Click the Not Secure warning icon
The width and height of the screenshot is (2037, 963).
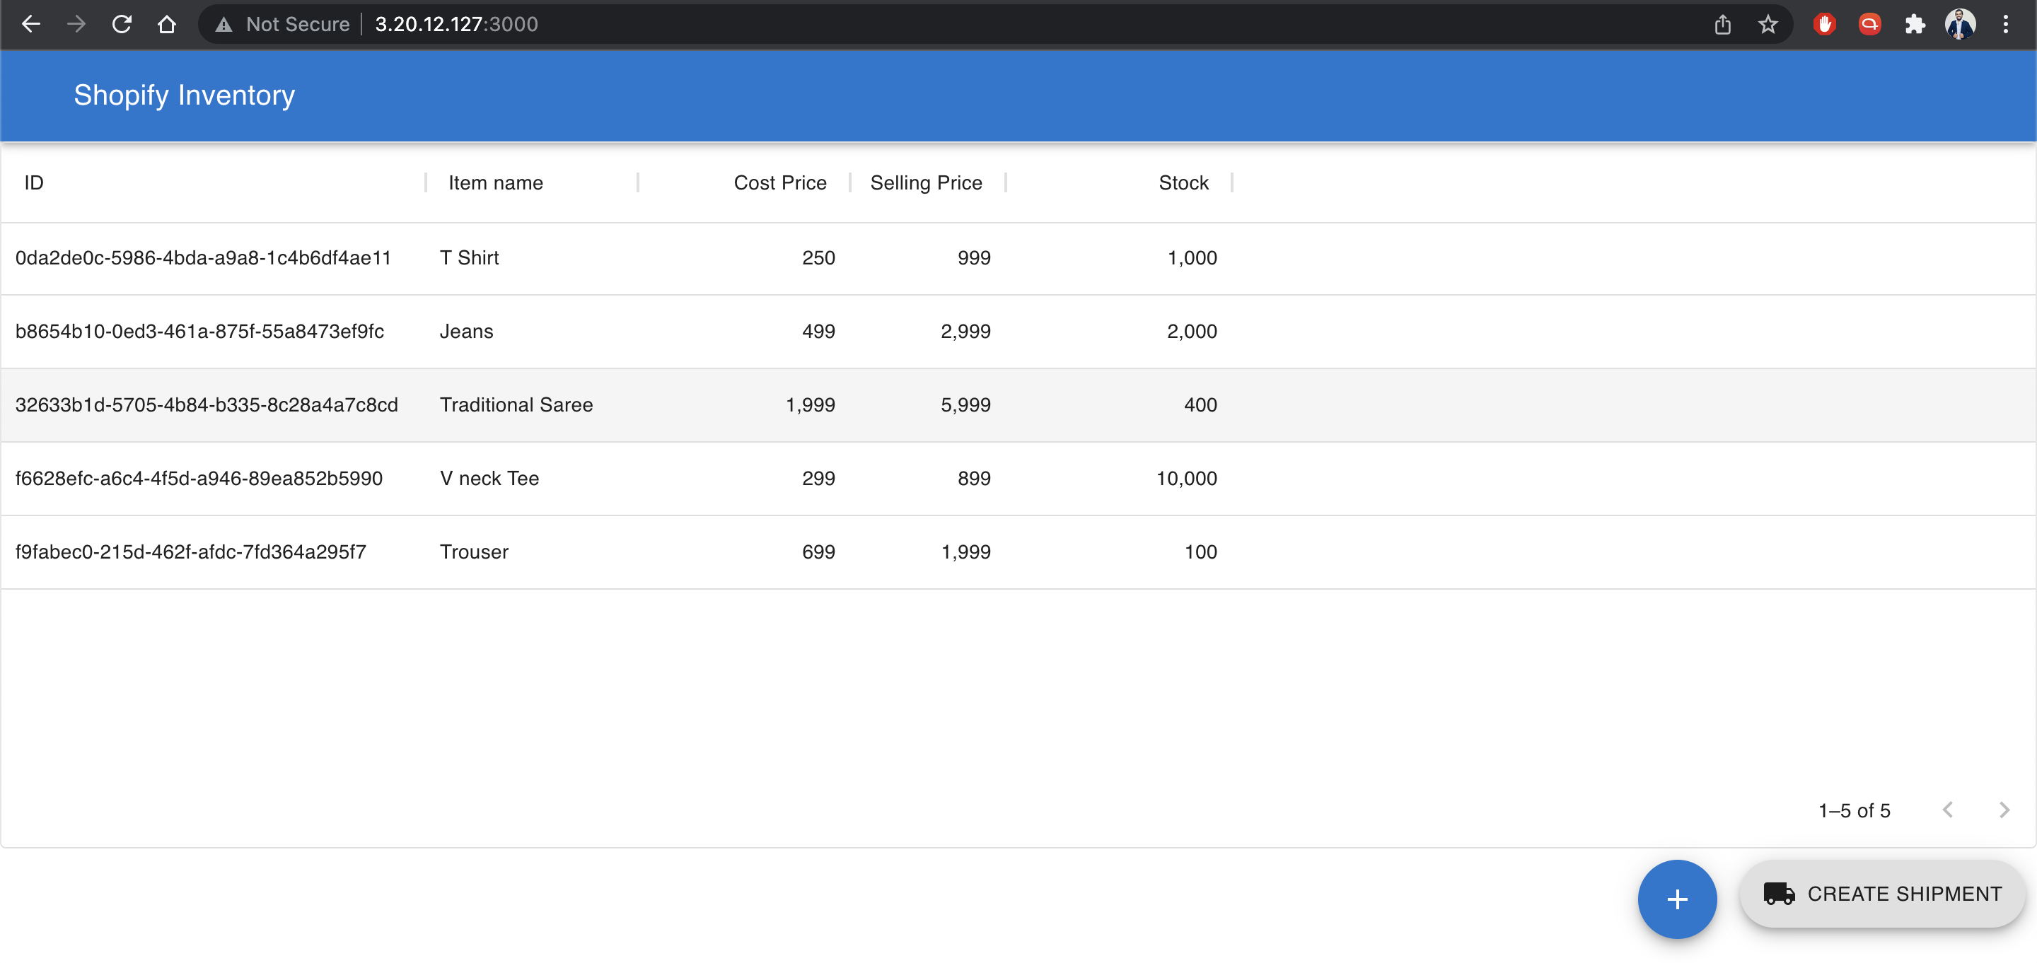coord(224,25)
